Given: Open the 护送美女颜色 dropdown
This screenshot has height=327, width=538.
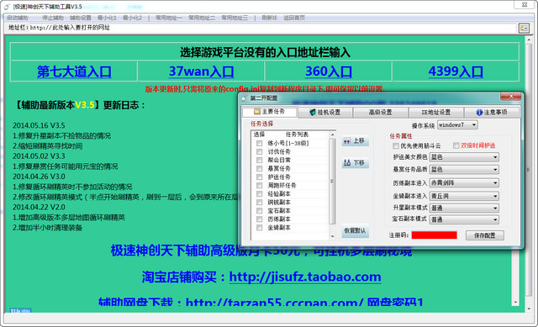Looking at the screenshot, I should coord(464,157).
